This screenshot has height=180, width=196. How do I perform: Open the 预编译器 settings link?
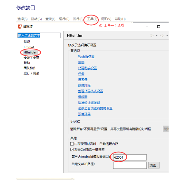tap(84, 114)
